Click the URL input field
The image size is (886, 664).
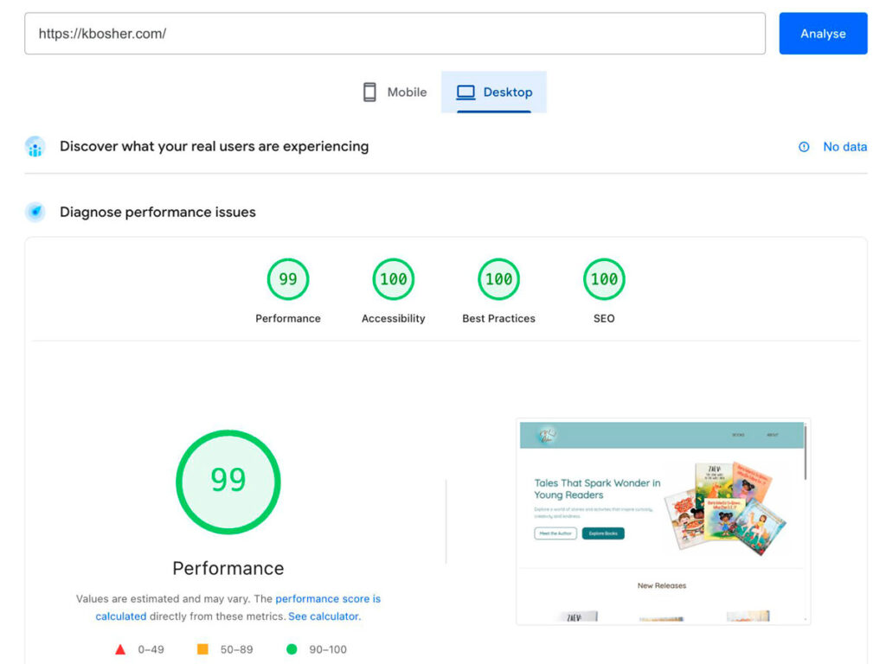[395, 34]
